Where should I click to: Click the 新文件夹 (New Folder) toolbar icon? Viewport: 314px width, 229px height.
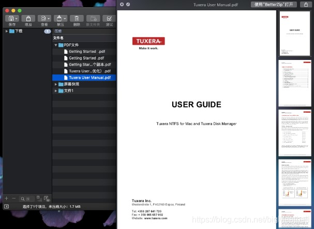[x=93, y=19]
